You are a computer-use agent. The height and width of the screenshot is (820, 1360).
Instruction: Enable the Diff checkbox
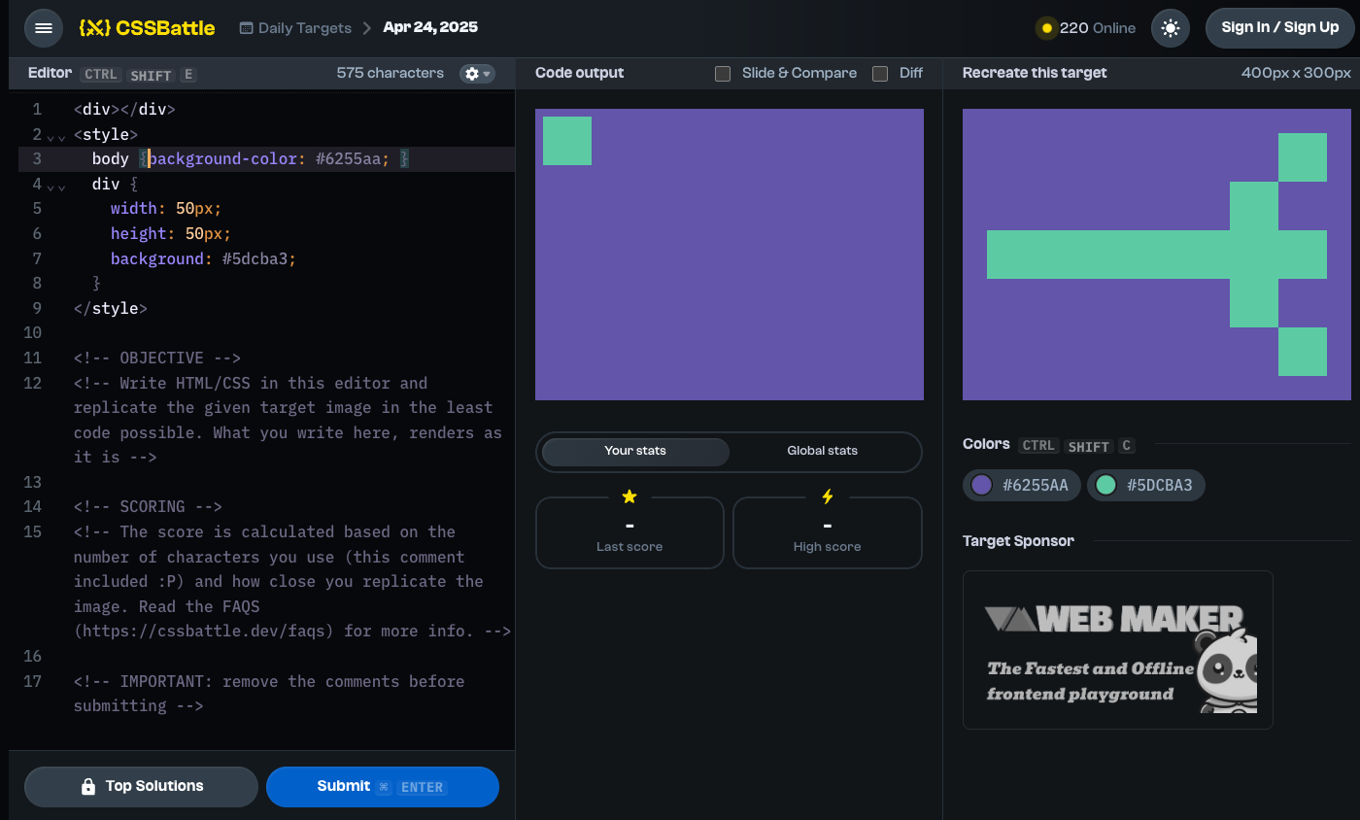click(880, 74)
